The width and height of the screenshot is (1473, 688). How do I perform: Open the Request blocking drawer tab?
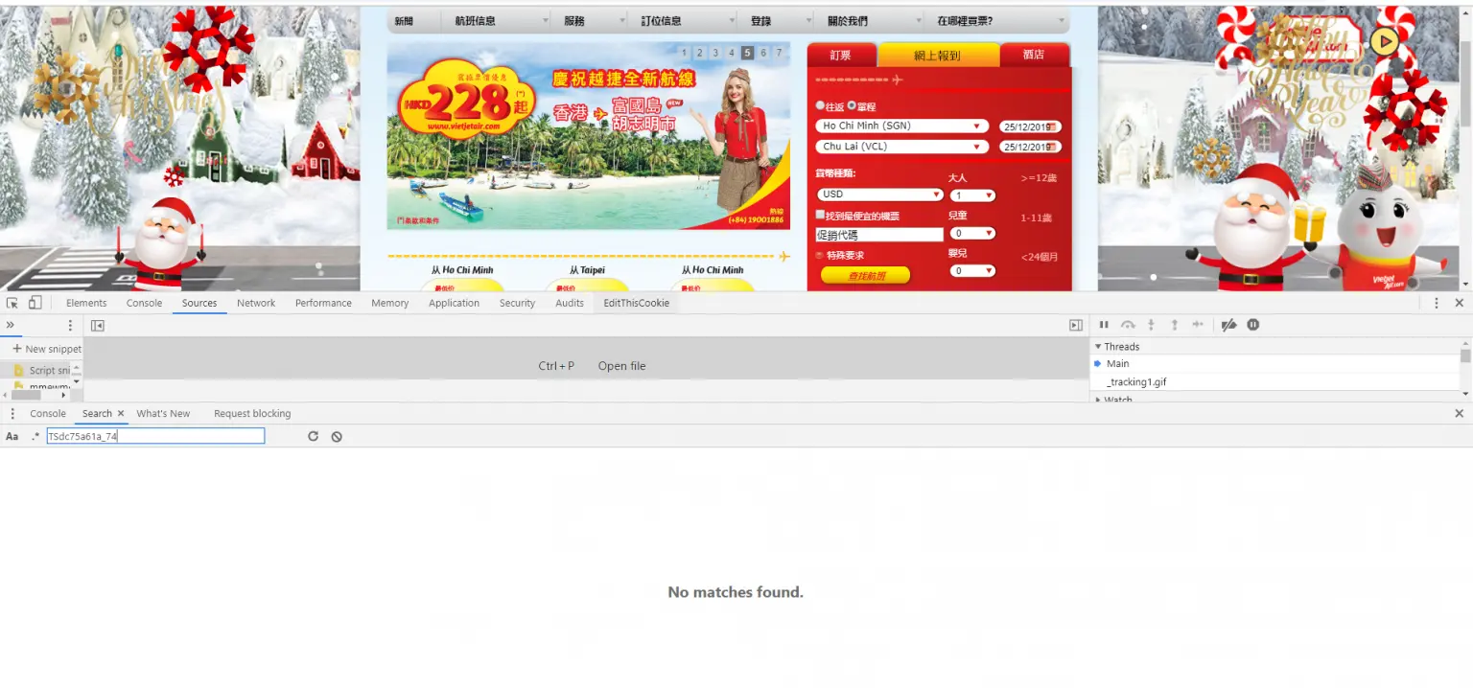[x=252, y=414]
